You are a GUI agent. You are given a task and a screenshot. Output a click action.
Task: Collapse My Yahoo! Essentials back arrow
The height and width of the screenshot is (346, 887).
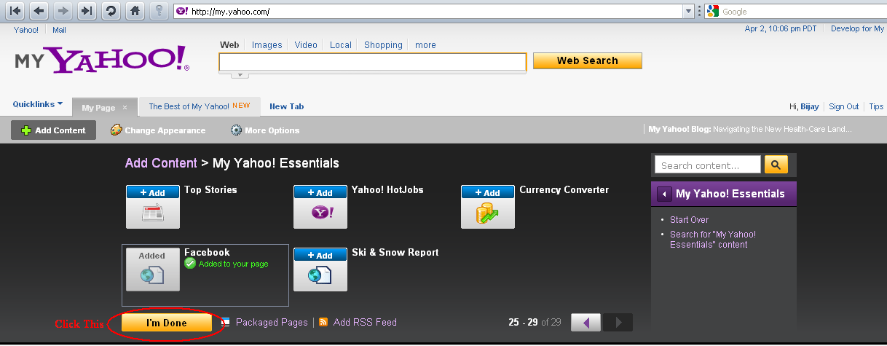tap(664, 194)
